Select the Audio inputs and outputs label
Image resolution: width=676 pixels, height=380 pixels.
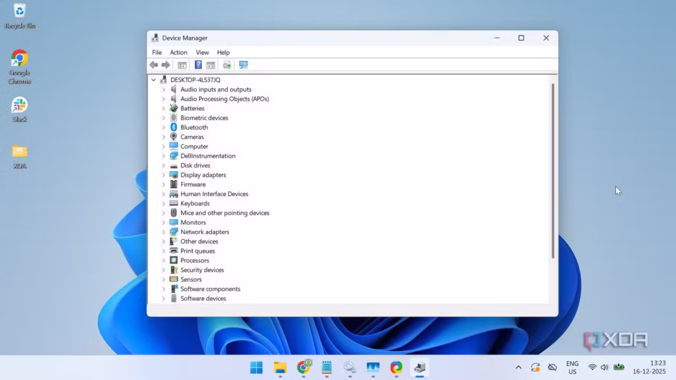click(216, 89)
